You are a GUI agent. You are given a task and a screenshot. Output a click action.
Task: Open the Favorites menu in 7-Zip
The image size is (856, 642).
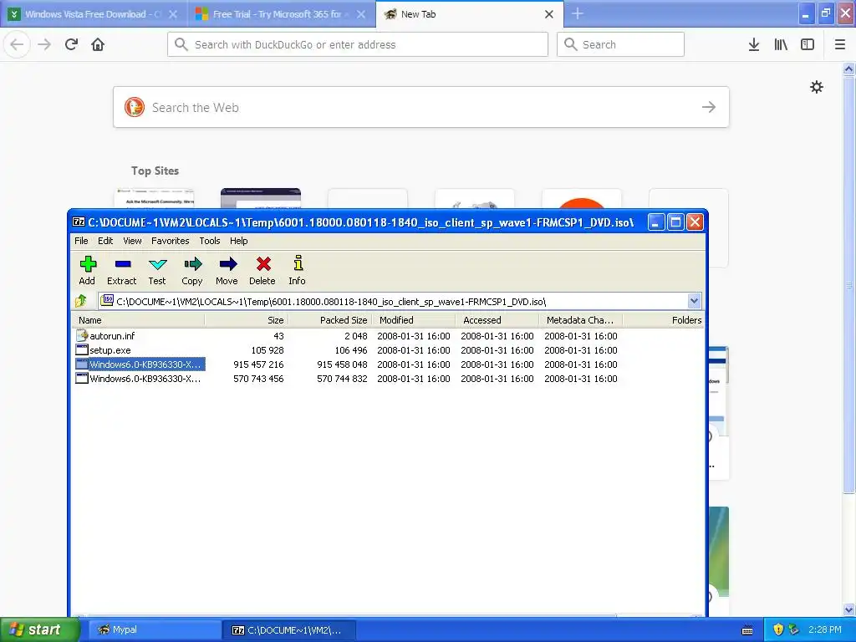(x=171, y=241)
